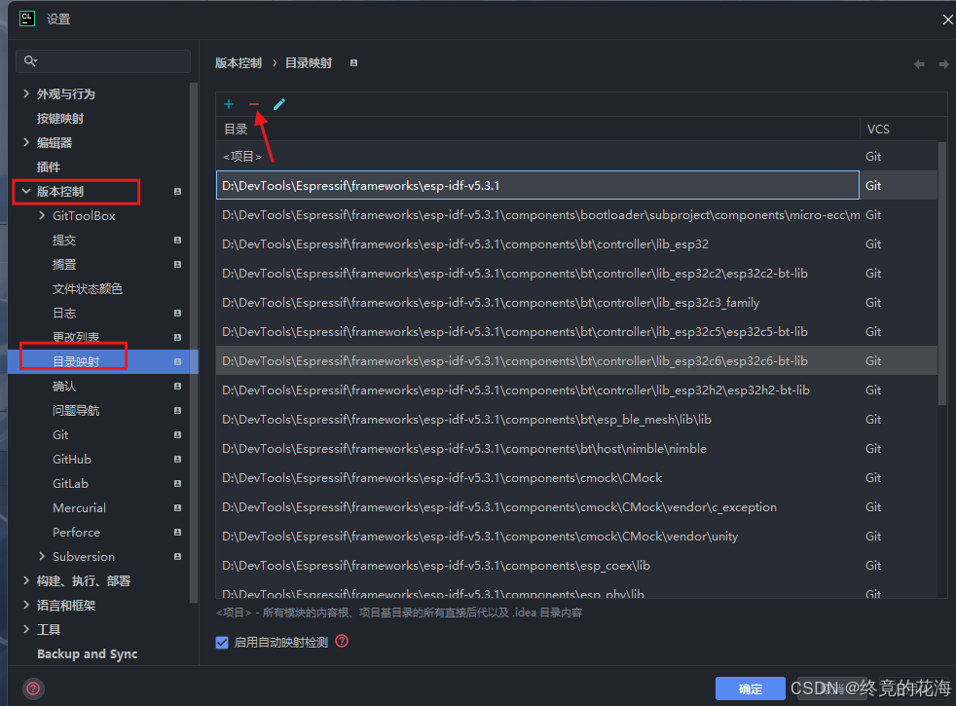Select 目录映射 in settings tree
956x706 pixels.
(76, 361)
